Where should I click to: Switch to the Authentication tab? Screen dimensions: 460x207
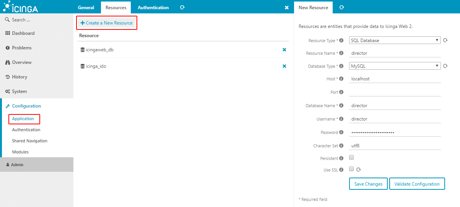(x=153, y=8)
